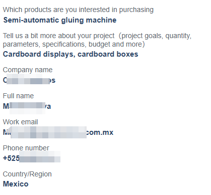Click the 'Country/Region' field label
The width and height of the screenshot is (211, 195).
[27, 174]
